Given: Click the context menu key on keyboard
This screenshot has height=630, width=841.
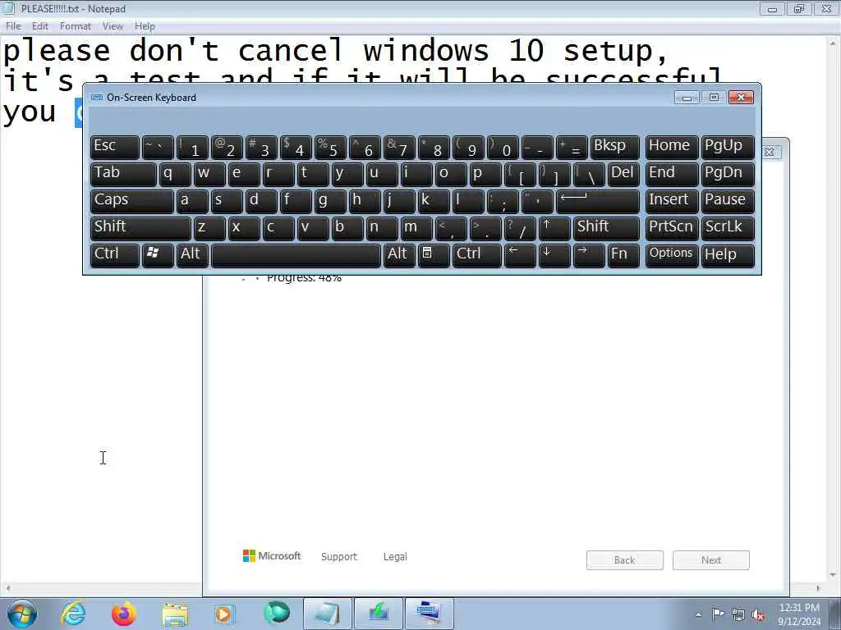Looking at the screenshot, I should 433,254.
